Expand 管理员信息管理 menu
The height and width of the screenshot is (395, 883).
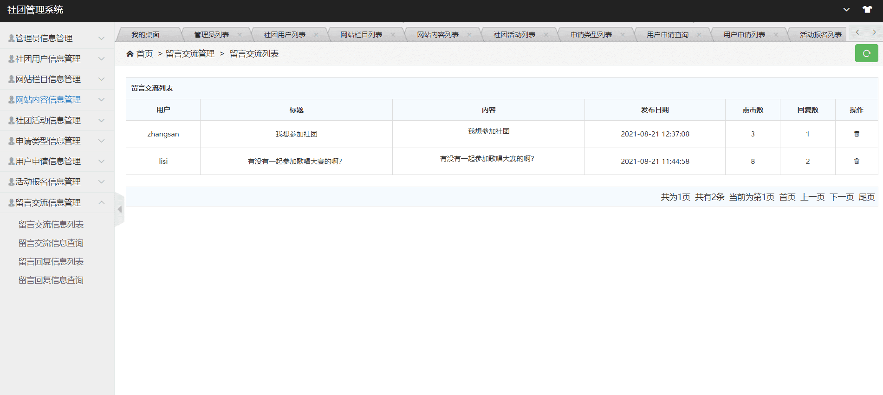click(57, 38)
